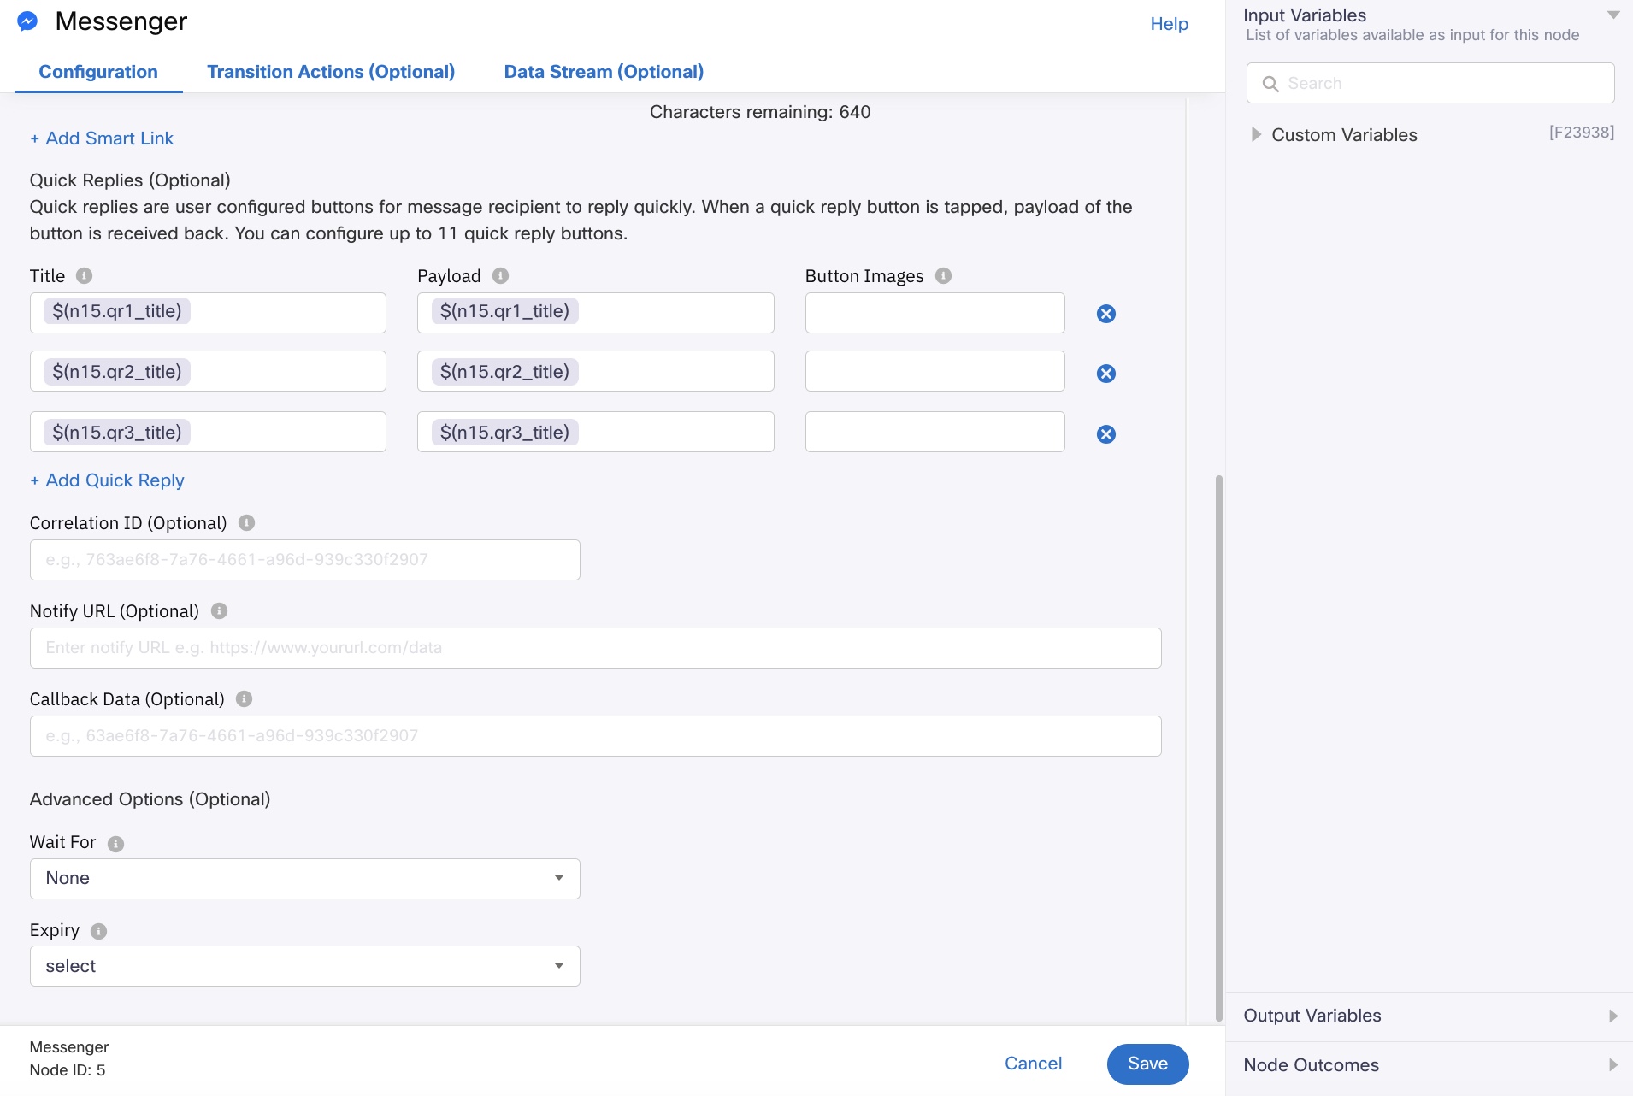Click third row Payload field qr3_title
Screen dimensions: 1633x1096
(595, 432)
